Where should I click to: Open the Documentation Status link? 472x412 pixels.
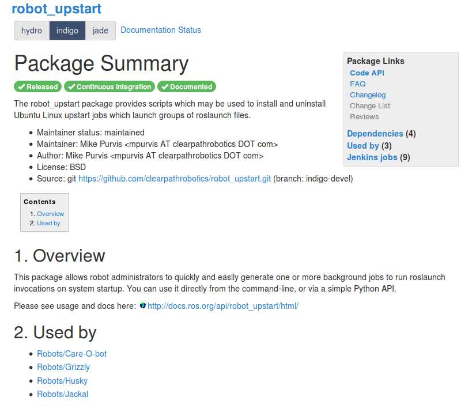pos(161,30)
